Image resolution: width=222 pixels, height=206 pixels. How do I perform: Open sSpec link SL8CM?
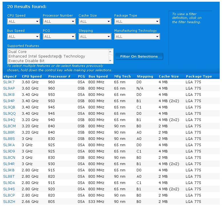point(9,126)
